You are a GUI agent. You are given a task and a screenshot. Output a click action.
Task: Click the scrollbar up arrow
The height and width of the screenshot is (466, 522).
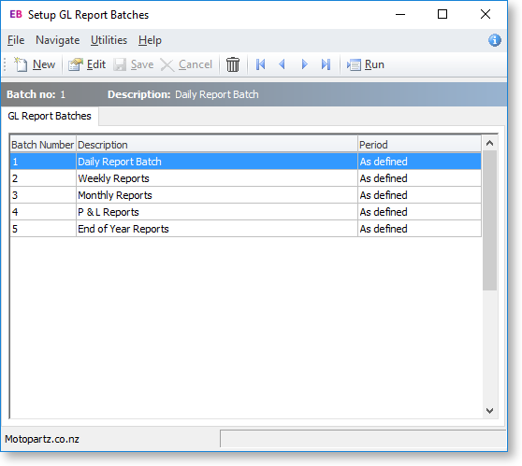coord(489,143)
